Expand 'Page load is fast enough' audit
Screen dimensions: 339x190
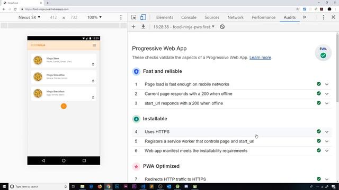click(x=327, y=84)
